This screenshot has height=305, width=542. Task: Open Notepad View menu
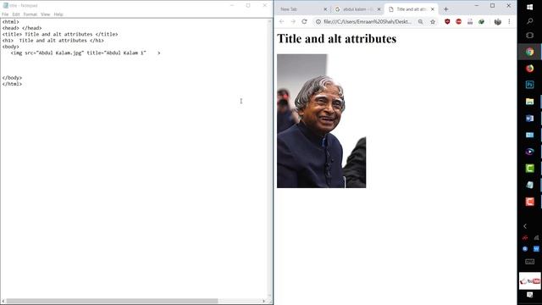coord(45,14)
